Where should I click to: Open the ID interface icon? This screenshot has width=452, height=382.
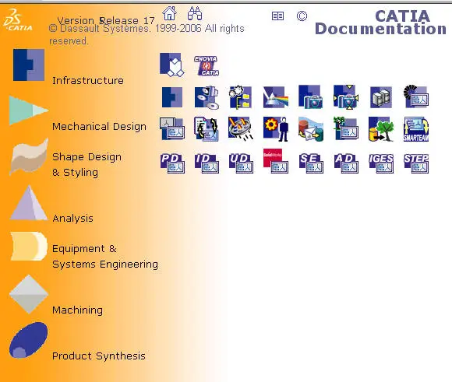point(207,163)
